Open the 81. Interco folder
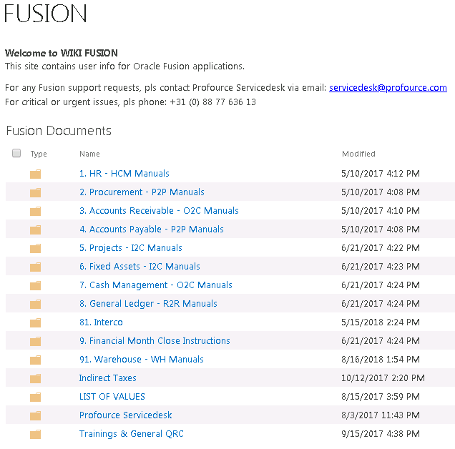This screenshot has width=455, height=449. (x=101, y=322)
